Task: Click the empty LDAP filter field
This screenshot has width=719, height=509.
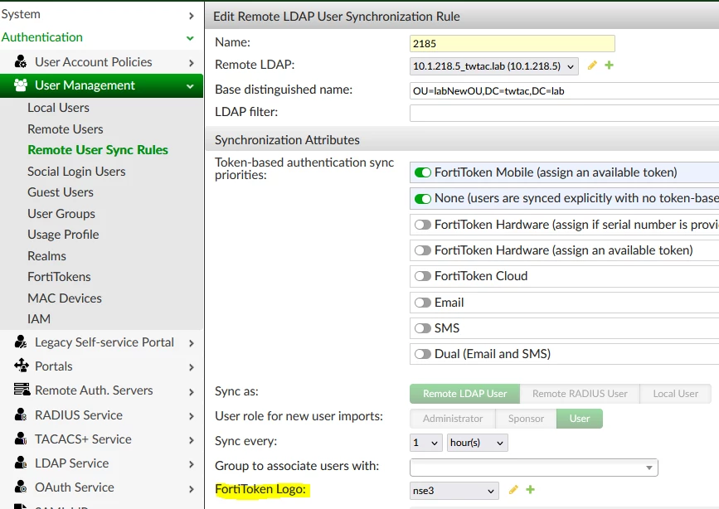Action: [x=564, y=113]
